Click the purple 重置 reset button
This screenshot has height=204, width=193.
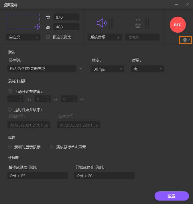click(172, 196)
